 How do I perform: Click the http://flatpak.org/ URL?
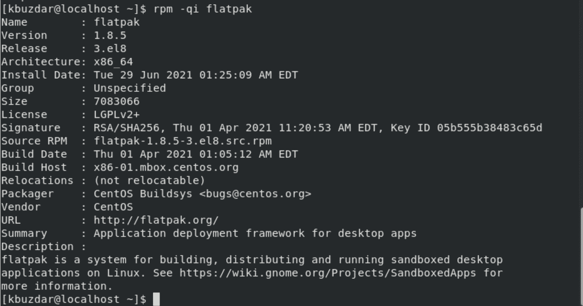(x=156, y=220)
